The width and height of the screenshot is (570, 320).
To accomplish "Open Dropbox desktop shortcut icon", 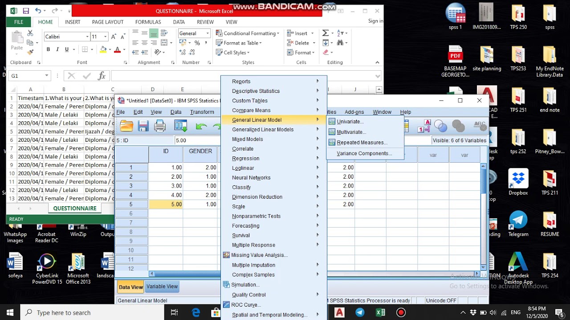I will 518,183.
